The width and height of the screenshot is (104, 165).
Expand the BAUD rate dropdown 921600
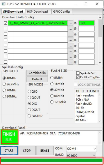(x=81, y=155)
